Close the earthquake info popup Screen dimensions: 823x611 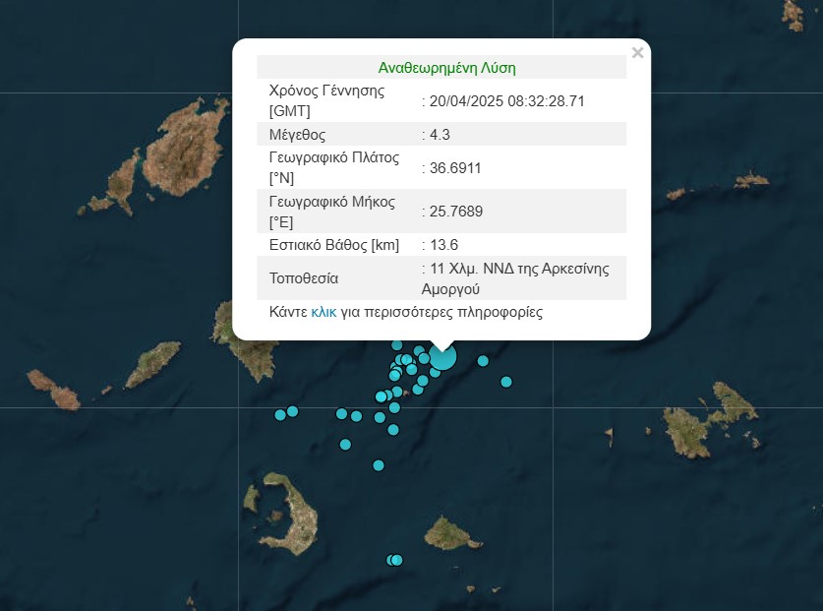(637, 53)
